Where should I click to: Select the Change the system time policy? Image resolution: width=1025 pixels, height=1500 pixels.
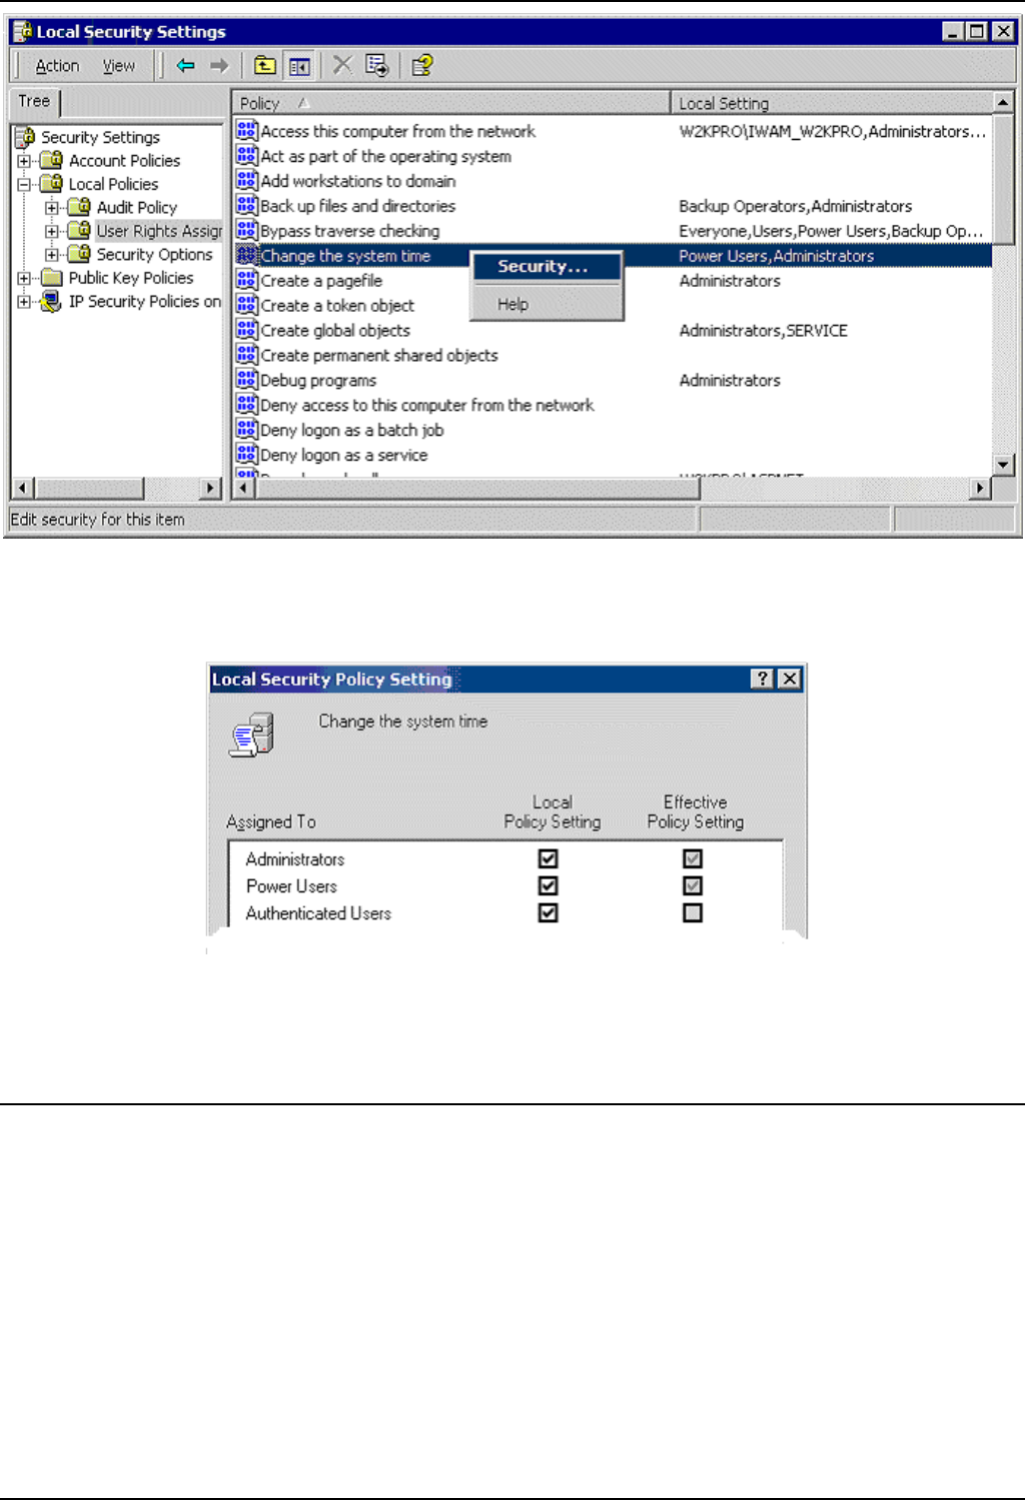(x=345, y=256)
